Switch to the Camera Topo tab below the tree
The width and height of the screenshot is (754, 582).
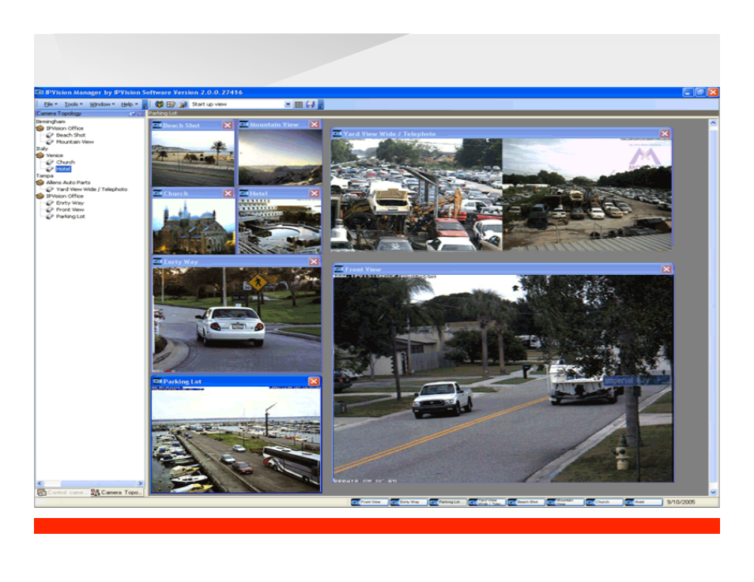click(117, 493)
